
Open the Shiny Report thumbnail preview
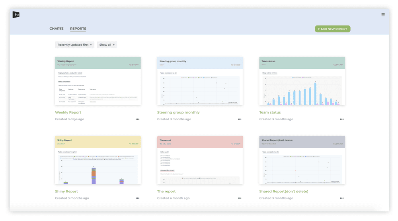pyautogui.click(x=98, y=160)
